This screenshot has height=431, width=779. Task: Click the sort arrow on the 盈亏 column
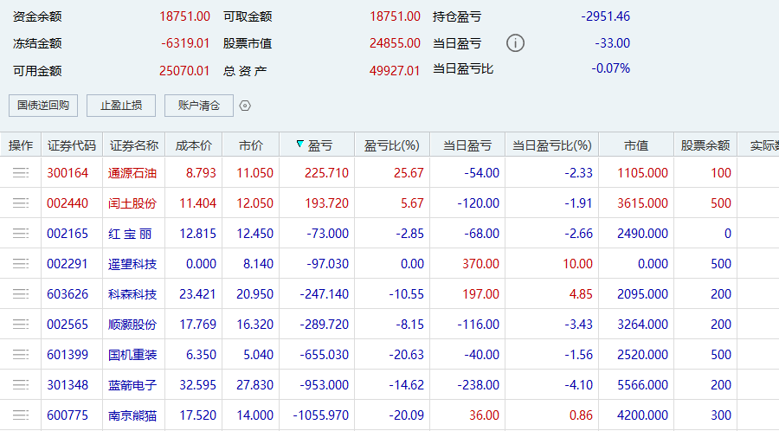pyautogui.click(x=299, y=145)
